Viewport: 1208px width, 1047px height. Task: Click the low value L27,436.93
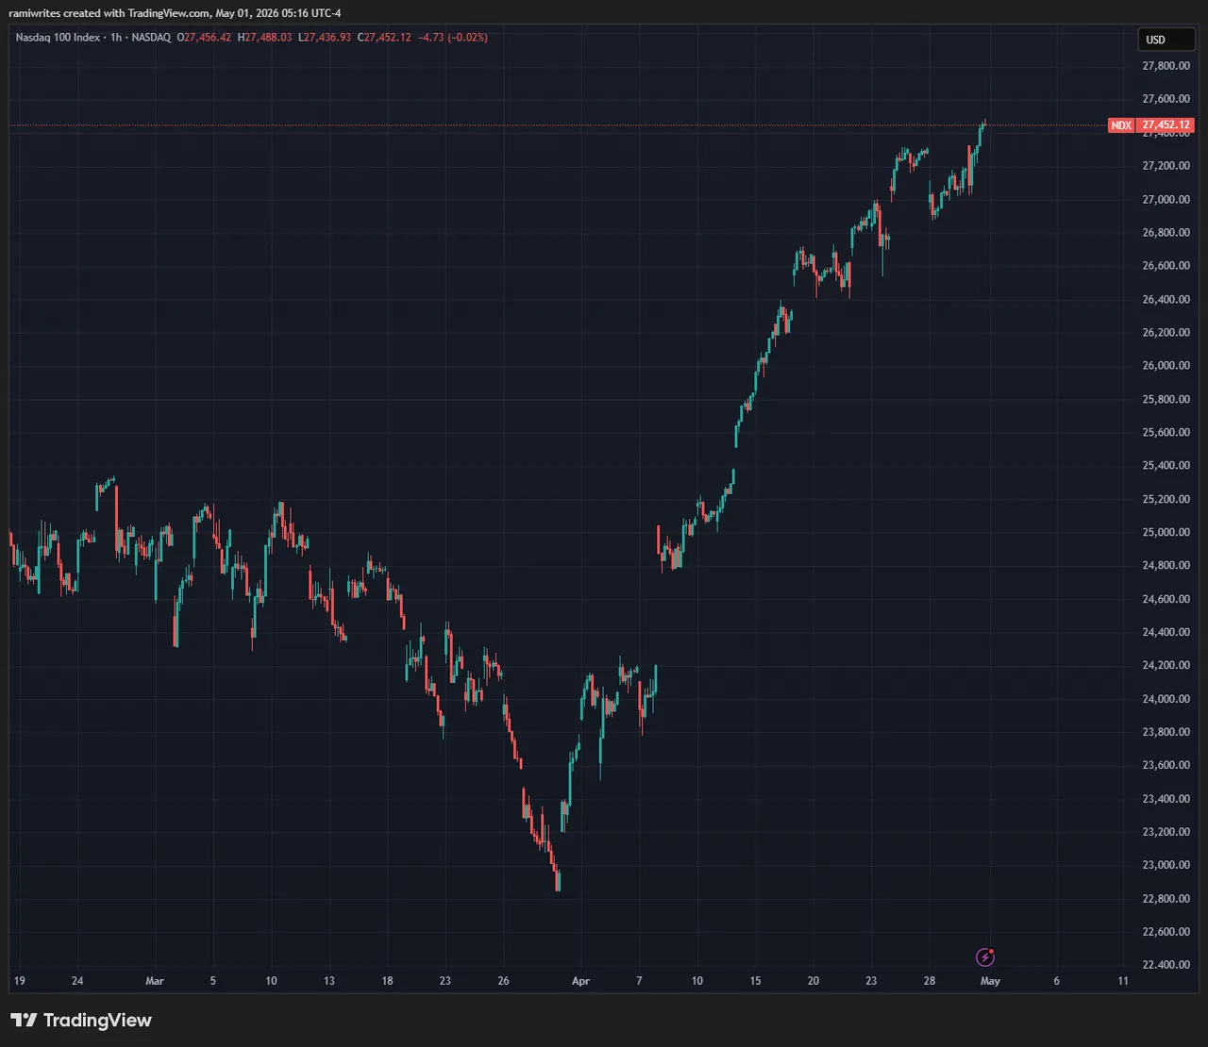pyautogui.click(x=325, y=38)
